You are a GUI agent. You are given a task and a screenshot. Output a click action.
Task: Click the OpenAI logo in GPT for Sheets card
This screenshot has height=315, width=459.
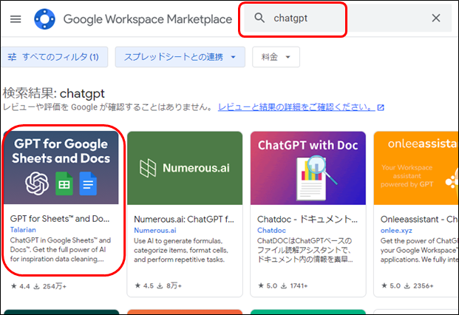click(37, 183)
